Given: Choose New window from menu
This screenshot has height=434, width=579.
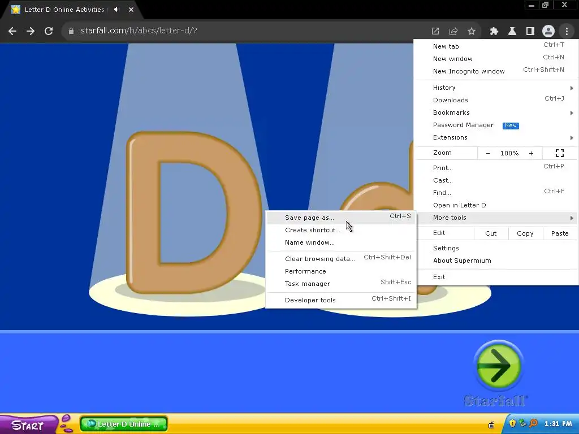Looking at the screenshot, I should click(496, 59).
